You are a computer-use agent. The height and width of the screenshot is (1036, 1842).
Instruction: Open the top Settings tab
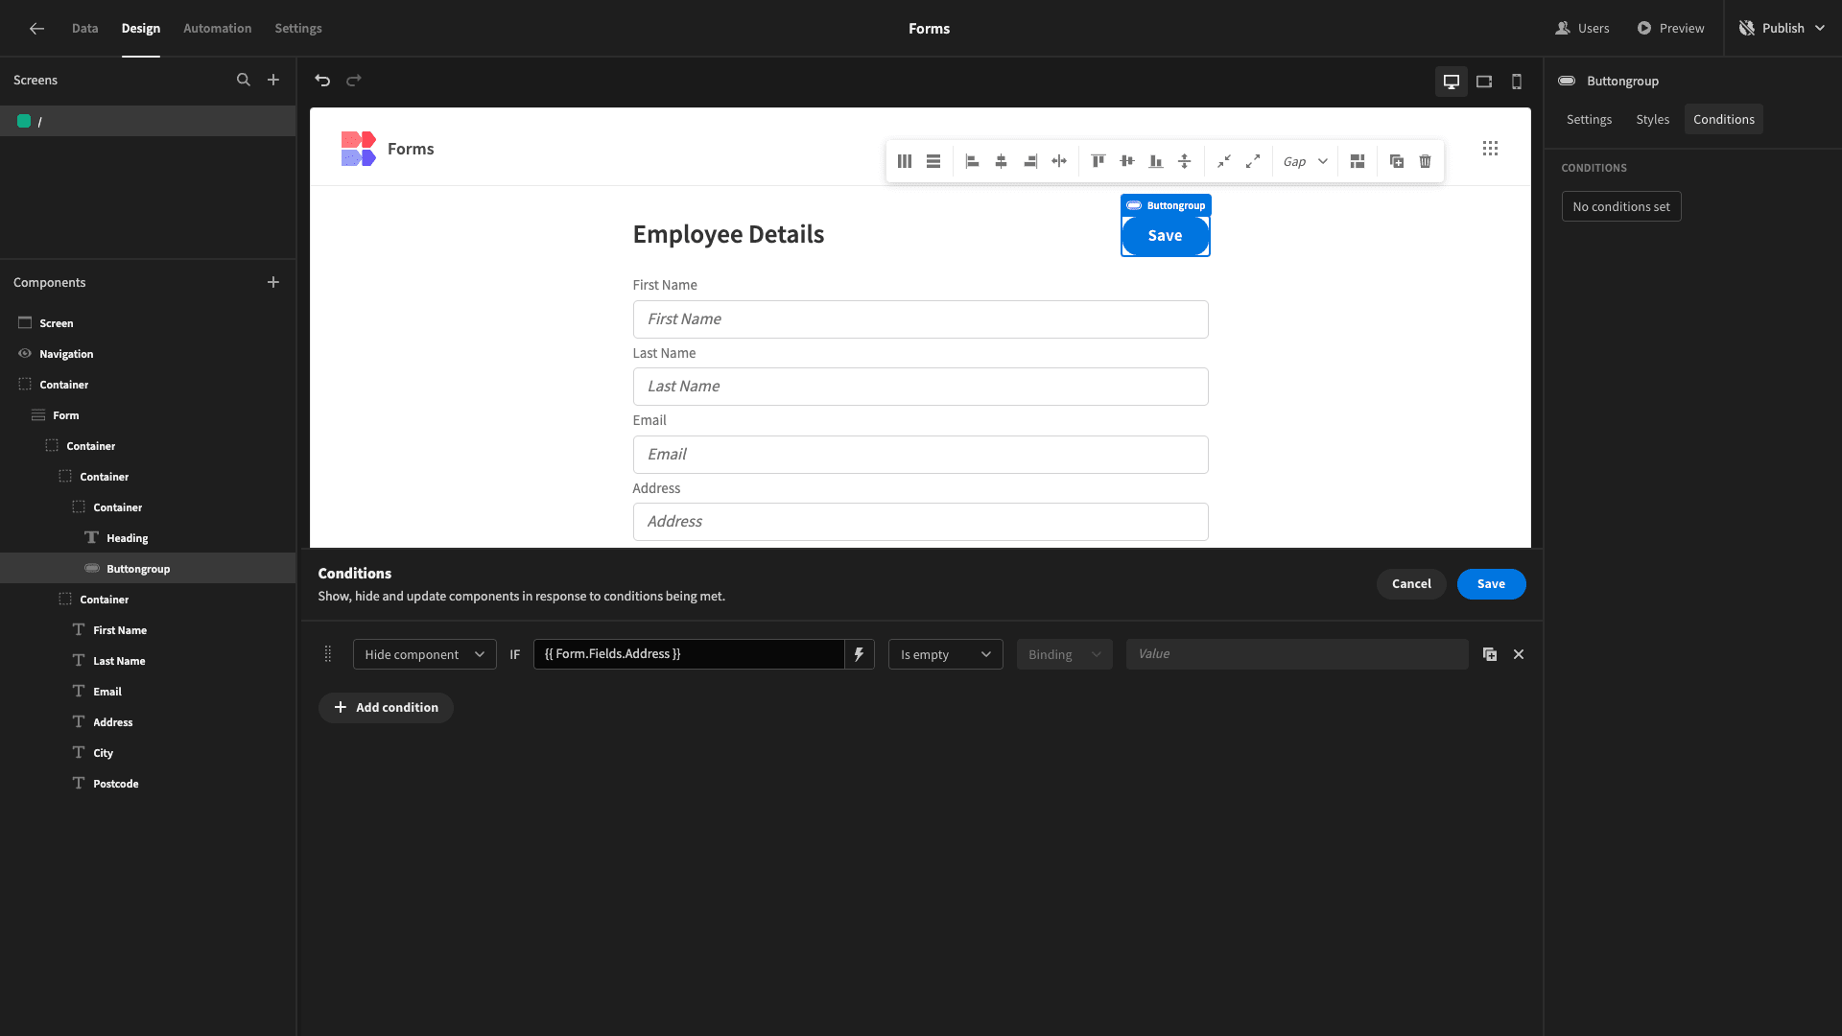click(x=298, y=29)
